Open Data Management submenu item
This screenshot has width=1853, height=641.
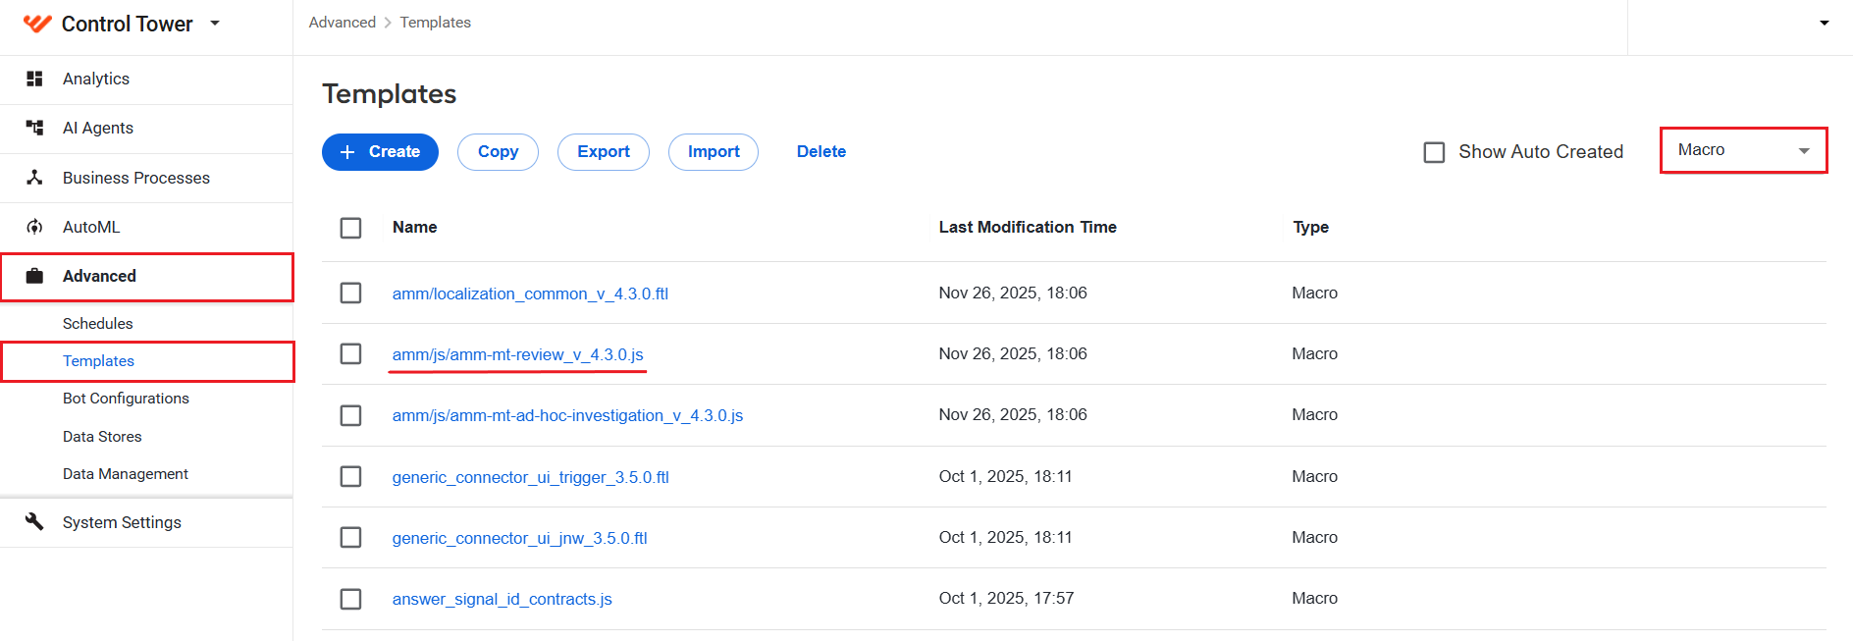(126, 474)
